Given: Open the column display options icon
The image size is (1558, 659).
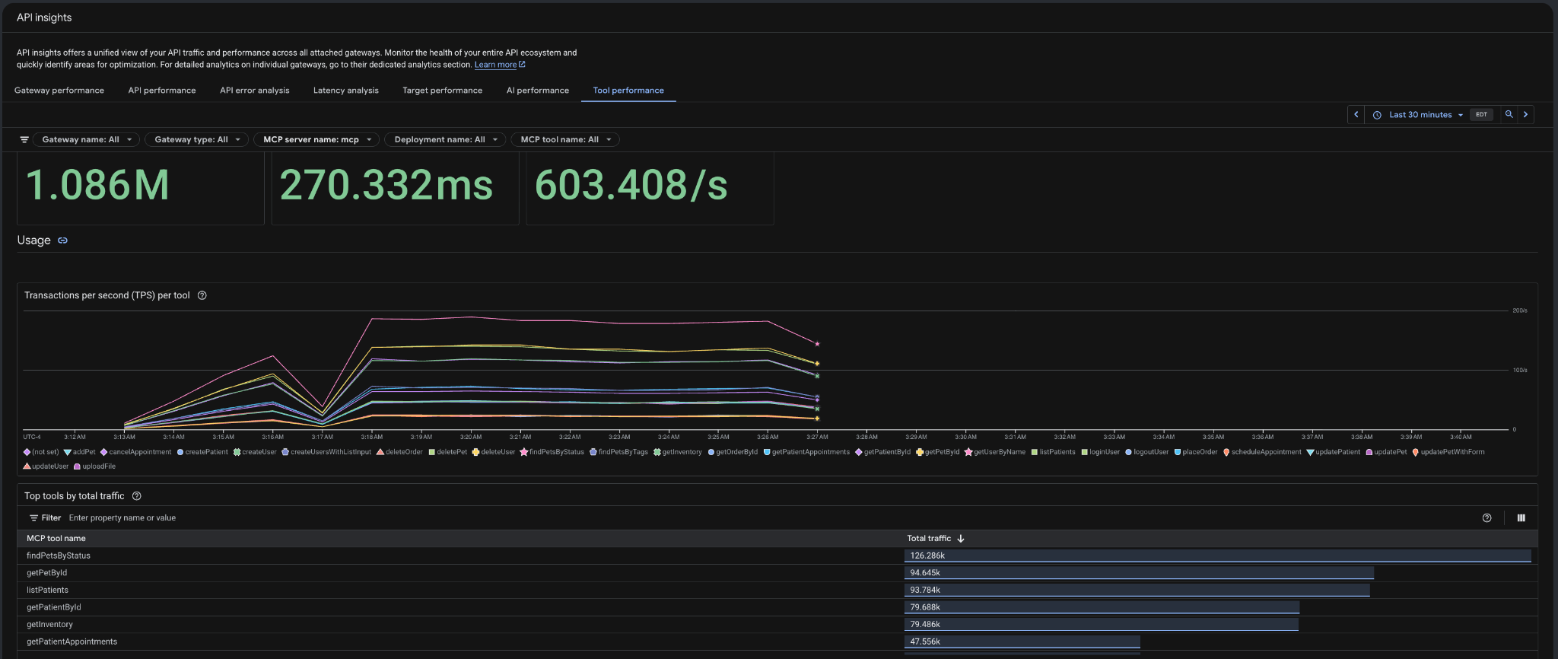Looking at the screenshot, I should point(1521,518).
